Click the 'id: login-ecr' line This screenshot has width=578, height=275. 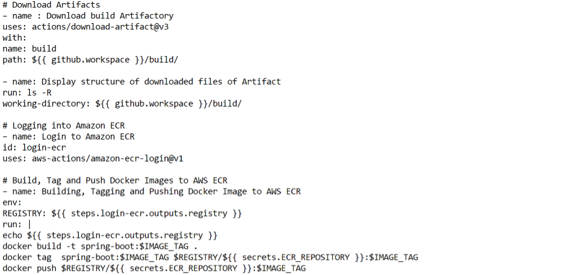click(x=34, y=148)
